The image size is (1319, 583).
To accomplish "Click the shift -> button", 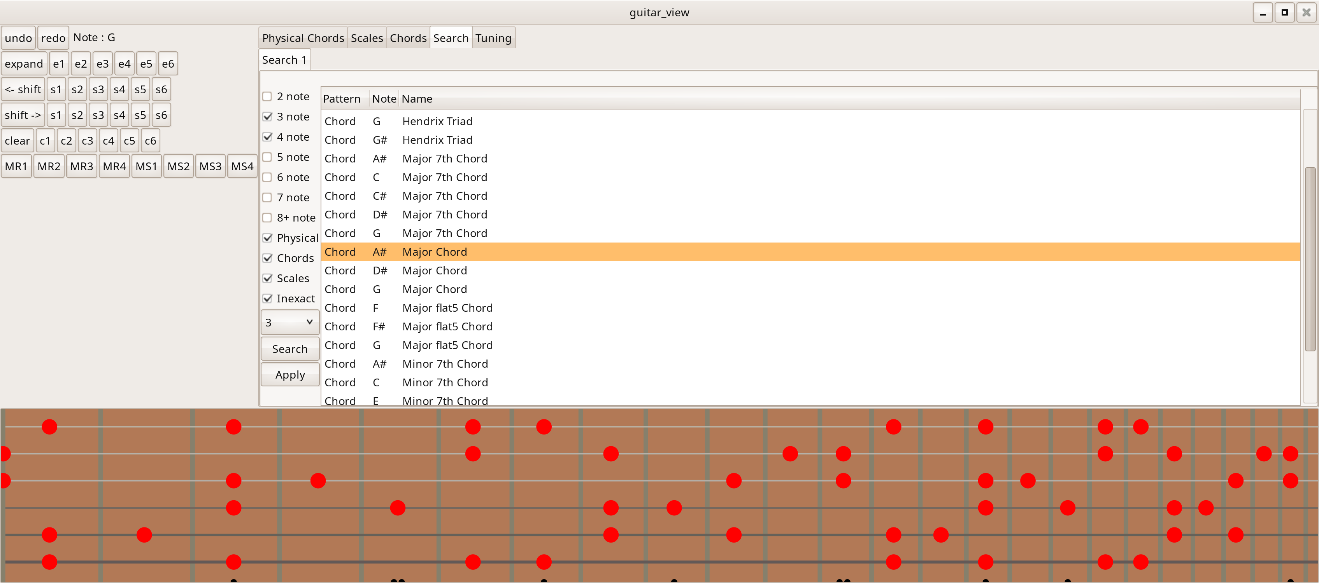I will point(23,115).
